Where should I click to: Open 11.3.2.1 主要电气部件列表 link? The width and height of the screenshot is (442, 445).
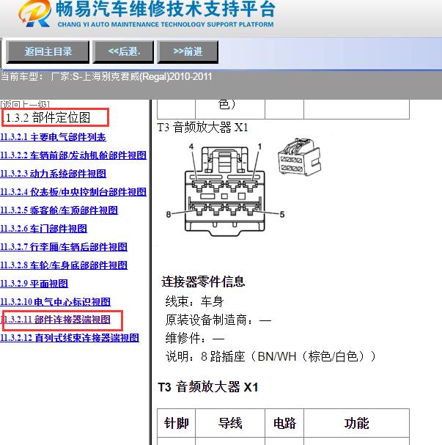pyautogui.click(x=53, y=137)
